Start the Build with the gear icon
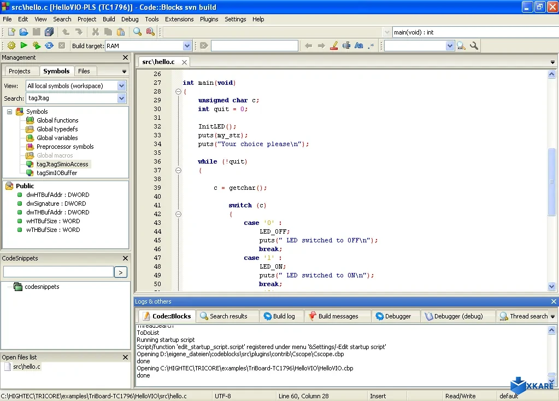 pos(11,45)
